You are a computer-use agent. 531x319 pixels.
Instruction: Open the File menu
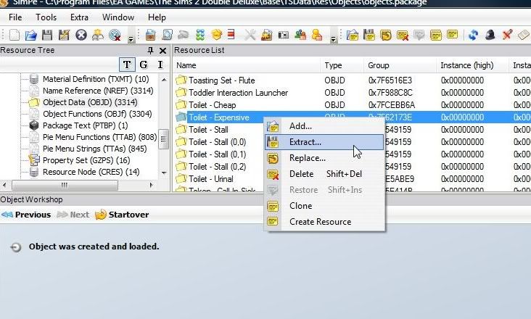[15, 17]
